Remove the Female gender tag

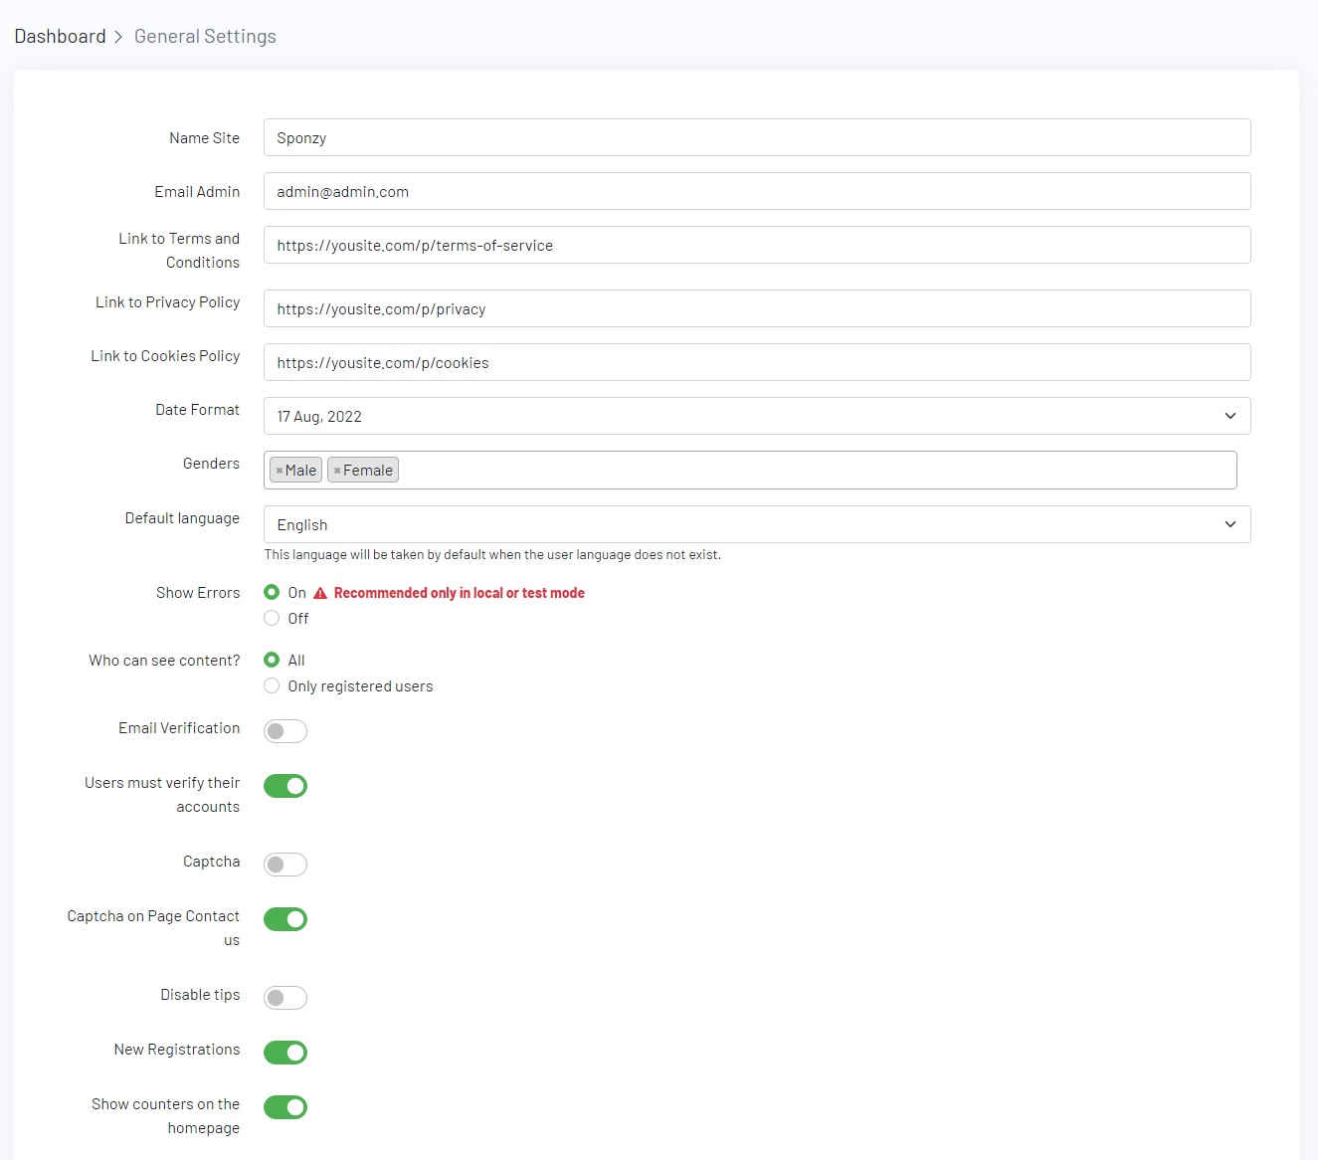[x=337, y=471]
